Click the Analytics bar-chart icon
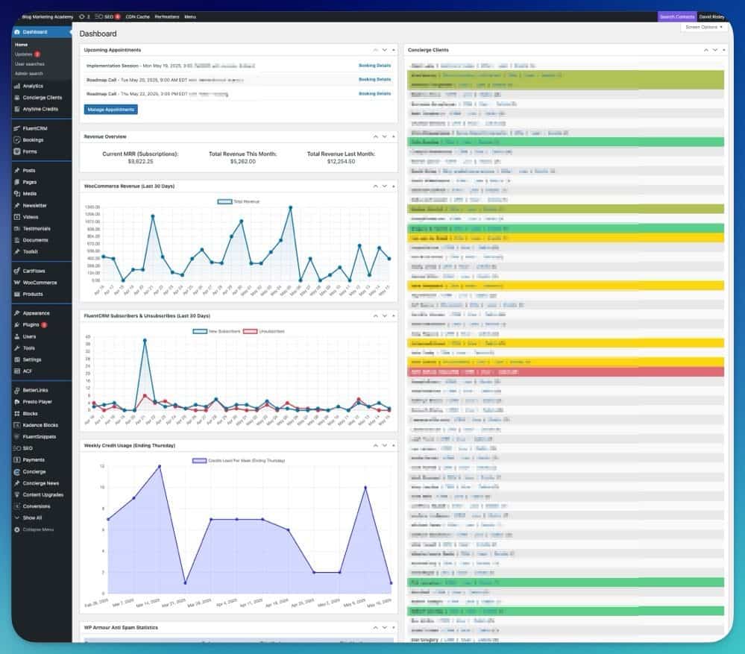This screenshot has height=654, width=745. pyautogui.click(x=17, y=86)
